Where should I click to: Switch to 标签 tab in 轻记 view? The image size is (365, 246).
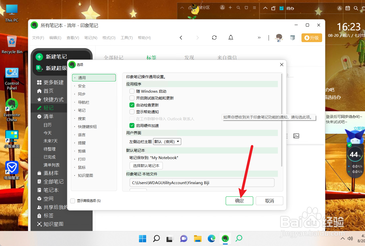click(x=151, y=58)
